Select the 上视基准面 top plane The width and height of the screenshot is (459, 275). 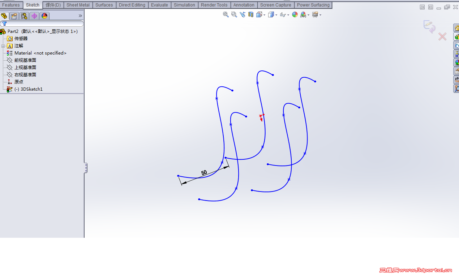click(22, 67)
